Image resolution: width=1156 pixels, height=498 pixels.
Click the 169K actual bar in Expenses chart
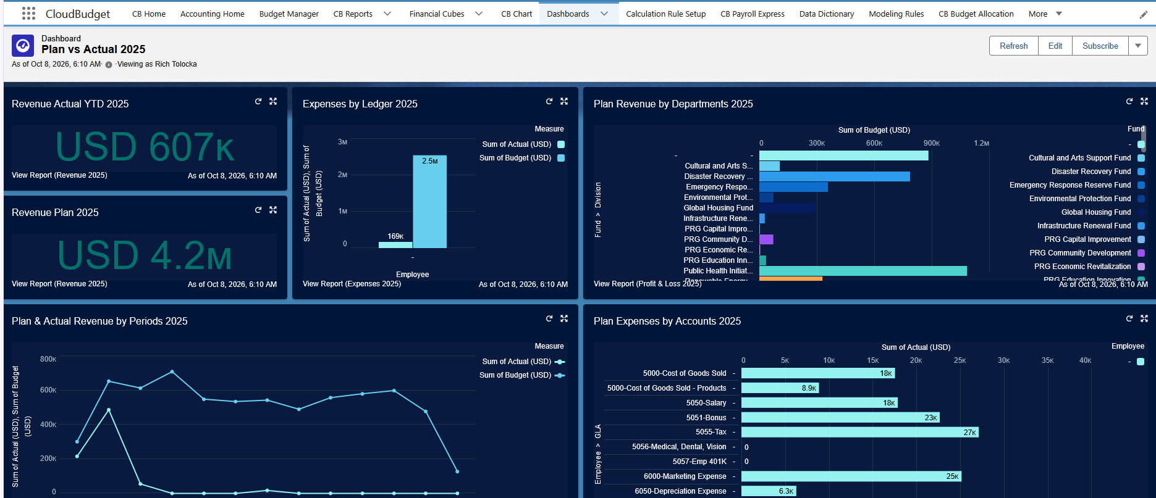tap(395, 245)
